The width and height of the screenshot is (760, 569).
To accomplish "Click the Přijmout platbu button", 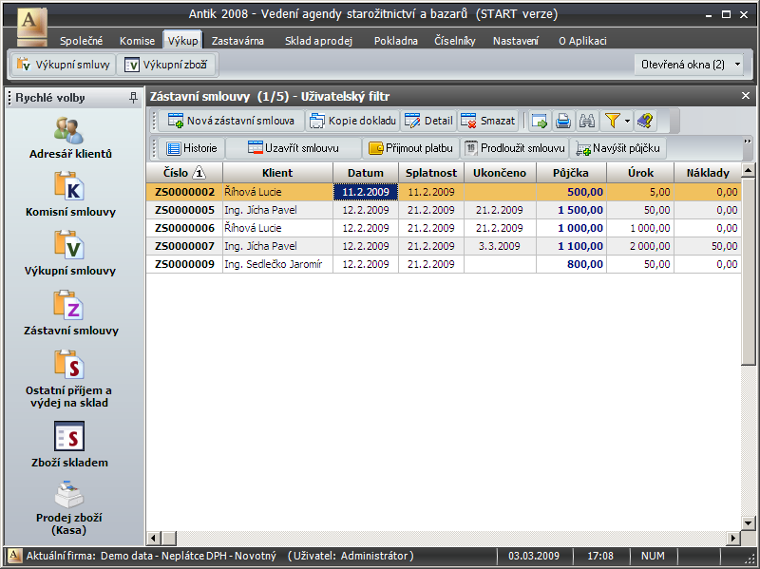I will tap(411, 148).
